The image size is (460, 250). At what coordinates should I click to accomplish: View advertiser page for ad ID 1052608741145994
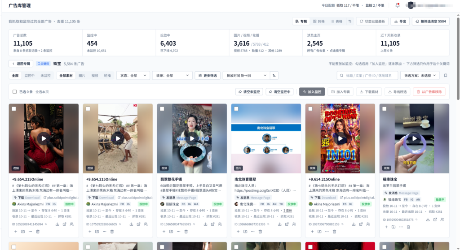[x=72, y=224]
